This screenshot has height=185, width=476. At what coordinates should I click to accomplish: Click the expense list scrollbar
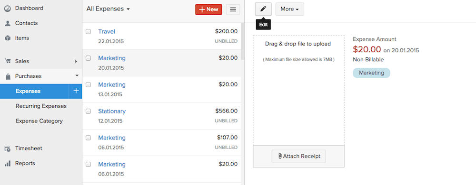click(x=242, y=40)
